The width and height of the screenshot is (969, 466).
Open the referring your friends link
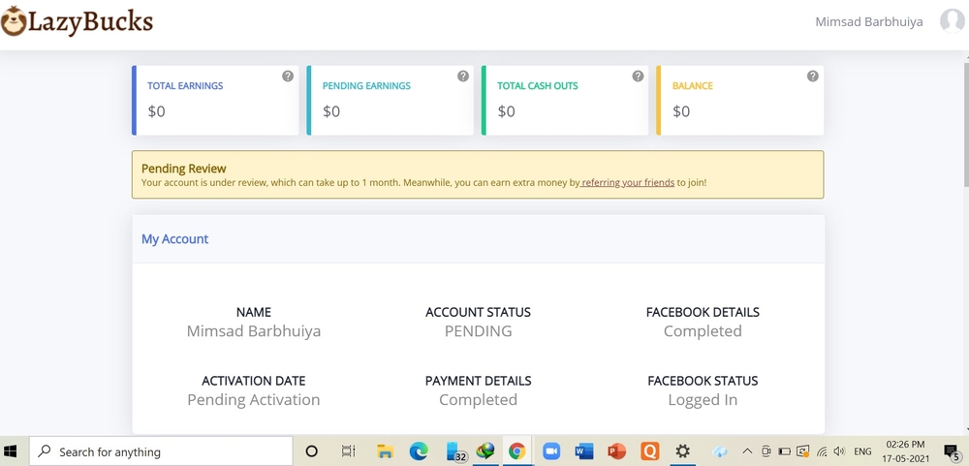pyautogui.click(x=628, y=182)
